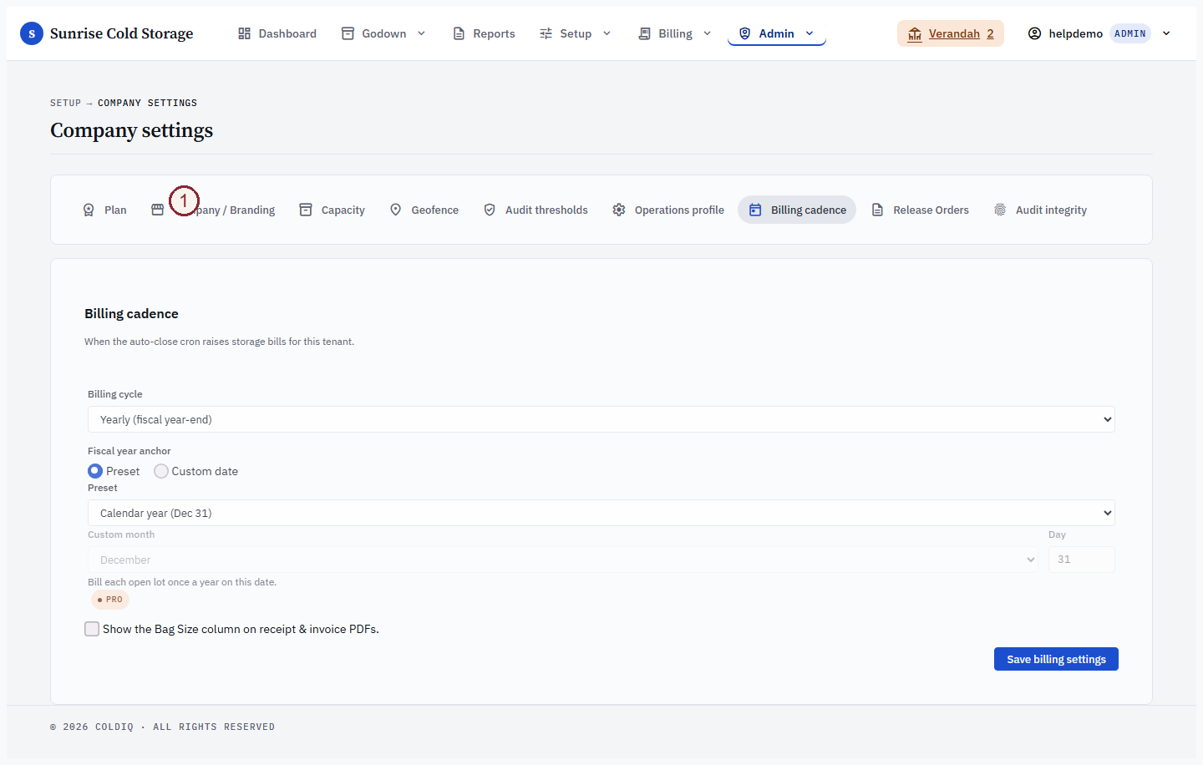This screenshot has height=765, width=1203.
Task: Enable Show the Bag Size column checkbox
Action: click(x=92, y=629)
